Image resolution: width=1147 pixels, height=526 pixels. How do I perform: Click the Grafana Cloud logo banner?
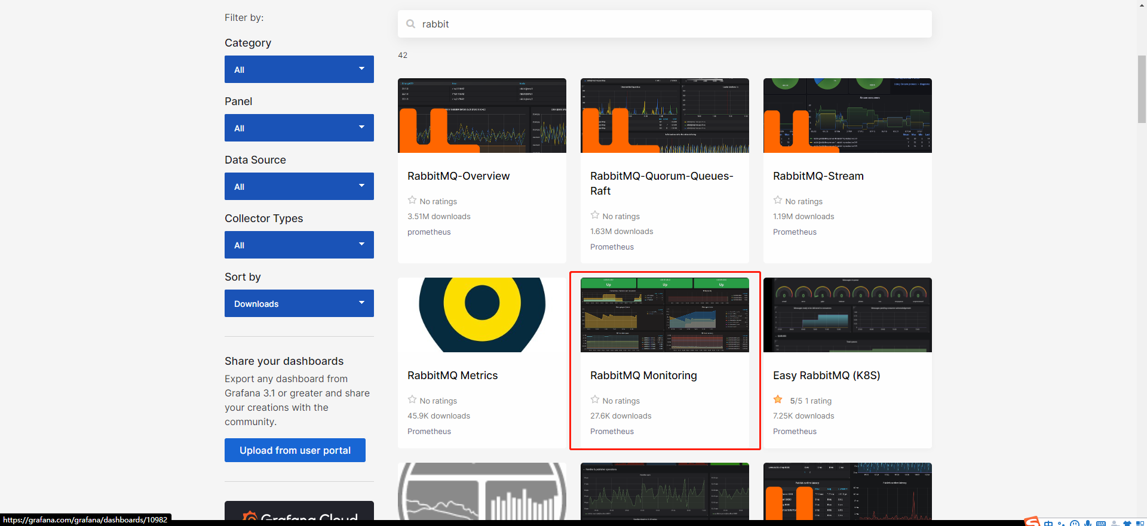coord(299,513)
